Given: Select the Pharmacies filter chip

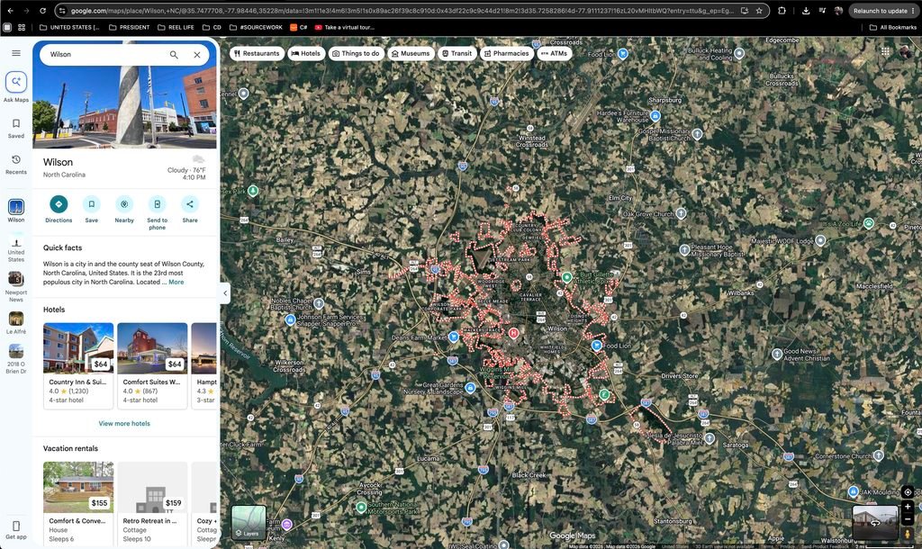Looking at the screenshot, I should pos(506,53).
